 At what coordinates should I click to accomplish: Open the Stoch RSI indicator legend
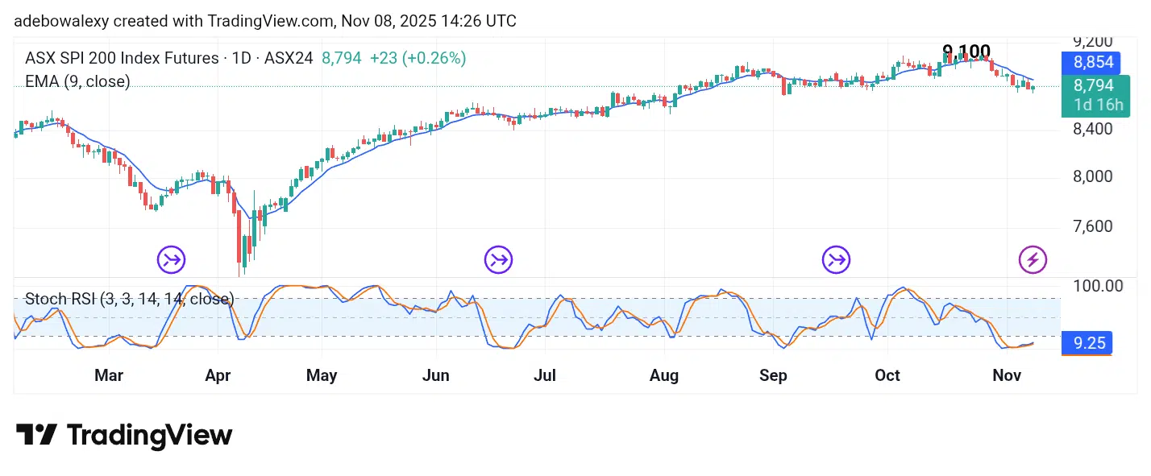(129, 299)
